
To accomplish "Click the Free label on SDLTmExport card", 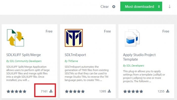I will [107, 31].
